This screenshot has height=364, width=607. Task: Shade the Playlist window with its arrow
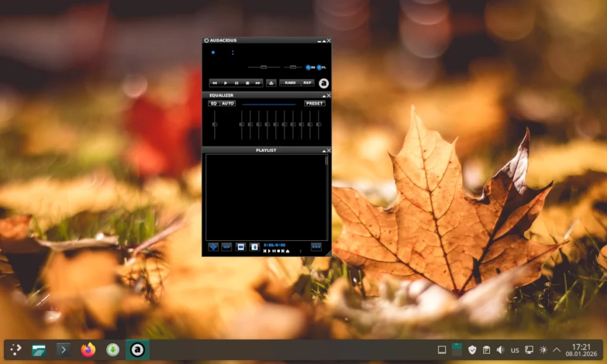pos(324,151)
